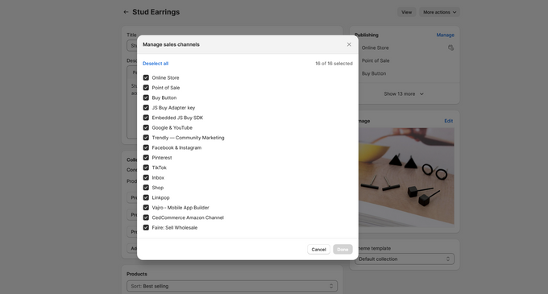The height and width of the screenshot is (294, 548).
Task: Click the Done button
Action: [342, 250]
